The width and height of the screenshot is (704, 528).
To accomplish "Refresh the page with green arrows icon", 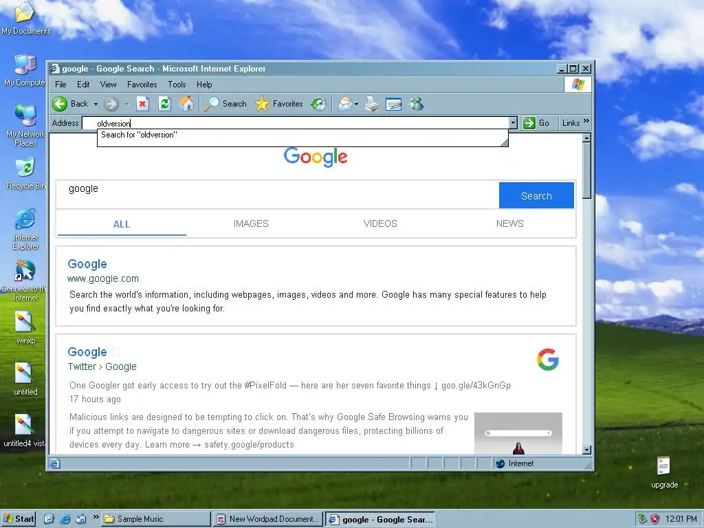I will 165,104.
